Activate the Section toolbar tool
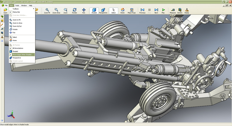The image size is (232, 126). (x=180, y=11)
